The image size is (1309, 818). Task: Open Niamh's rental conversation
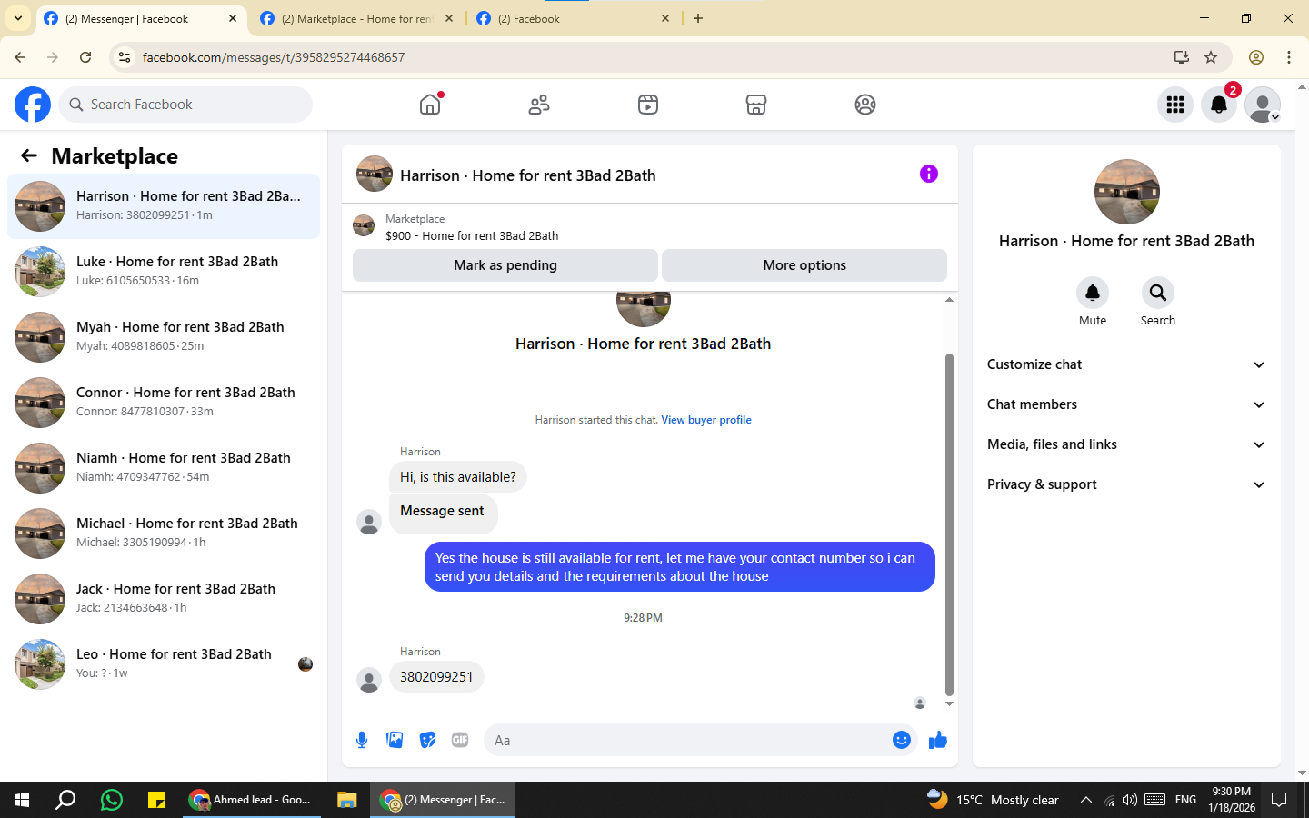click(164, 468)
